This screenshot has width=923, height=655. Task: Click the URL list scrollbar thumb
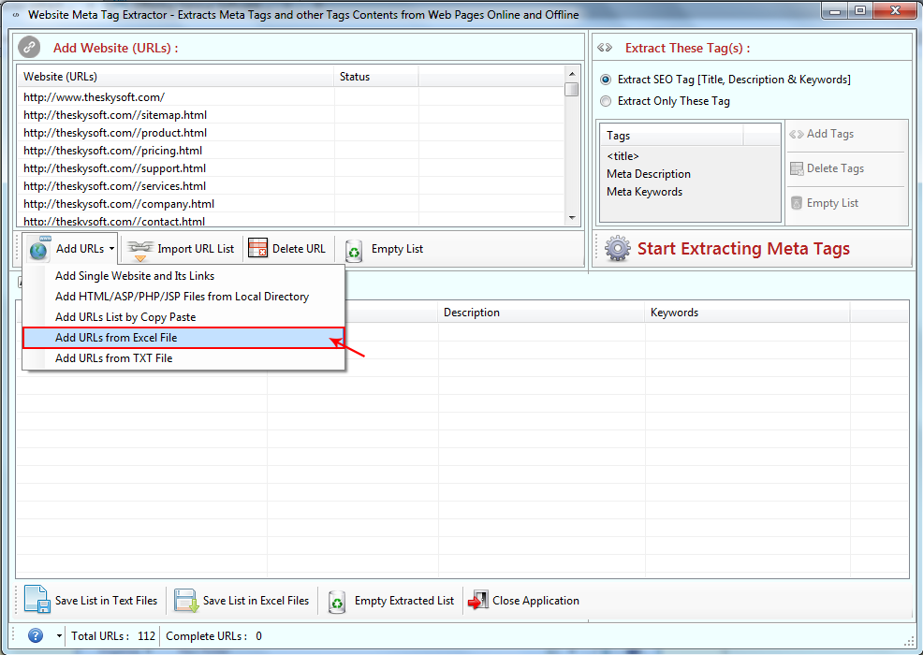coord(572,90)
